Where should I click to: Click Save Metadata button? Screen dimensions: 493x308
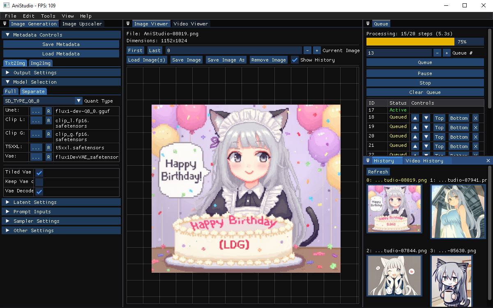(61, 44)
